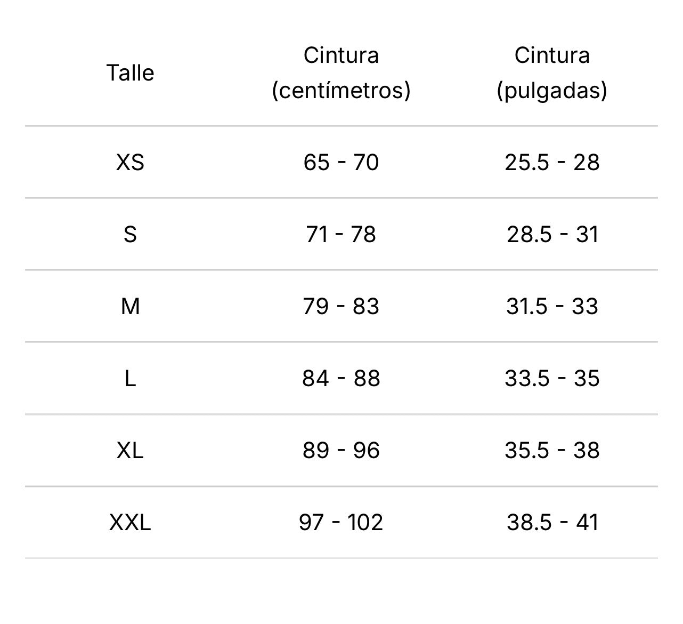Click the 71 - 78 centimeters value
Viewport: 683px width, 624px height.
341,234
